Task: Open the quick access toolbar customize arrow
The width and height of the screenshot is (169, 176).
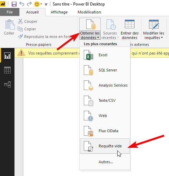Action: click(46, 4)
